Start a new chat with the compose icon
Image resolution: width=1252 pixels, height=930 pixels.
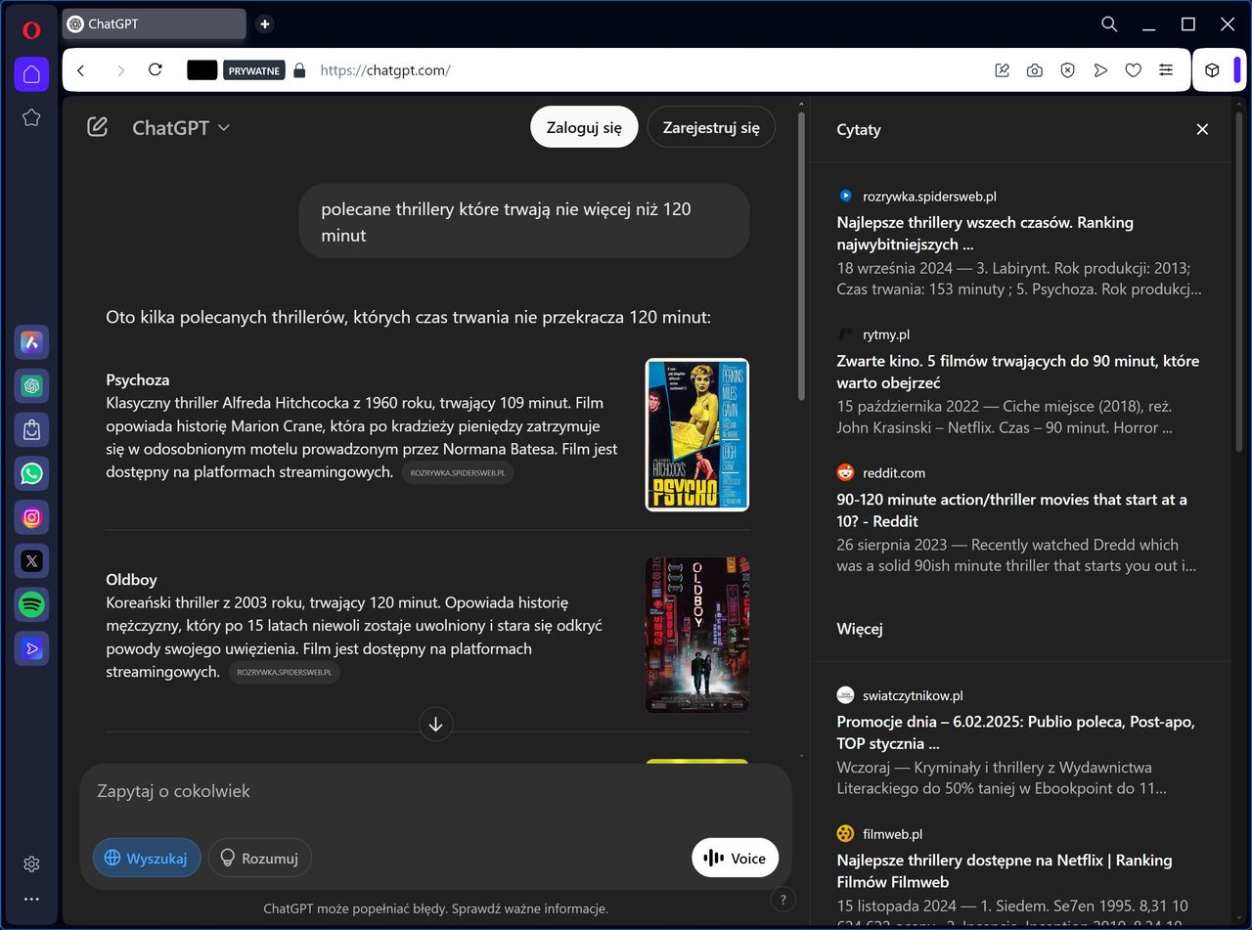point(97,127)
